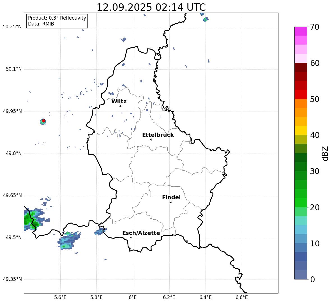Pick the bright red colorbar swatch near 50
This screenshot has height=303, width=332.
(301, 94)
